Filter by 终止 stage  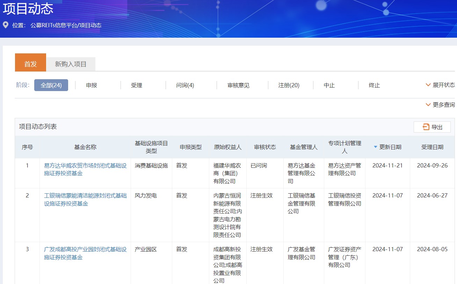click(374, 85)
